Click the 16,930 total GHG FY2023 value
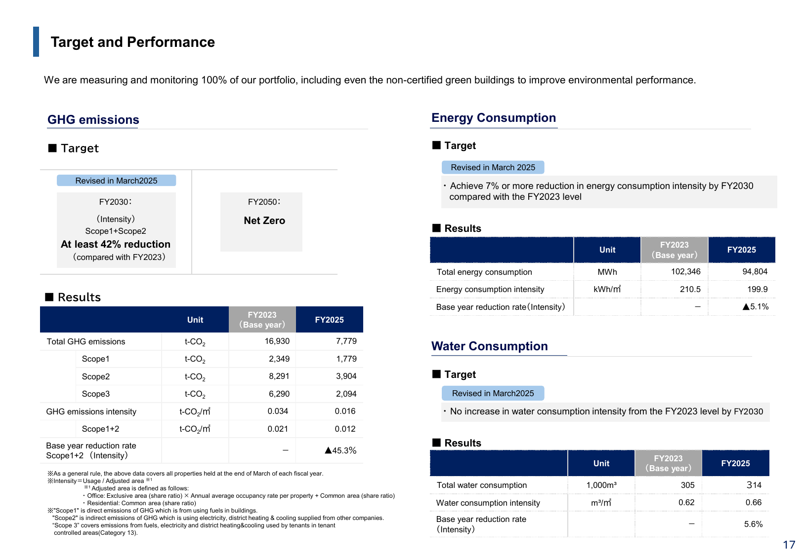Screen dimensions: 803x555 click(277, 341)
